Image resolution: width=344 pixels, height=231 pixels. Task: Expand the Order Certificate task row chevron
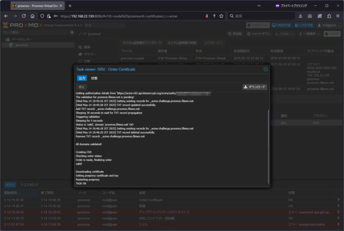[x=338, y=199]
